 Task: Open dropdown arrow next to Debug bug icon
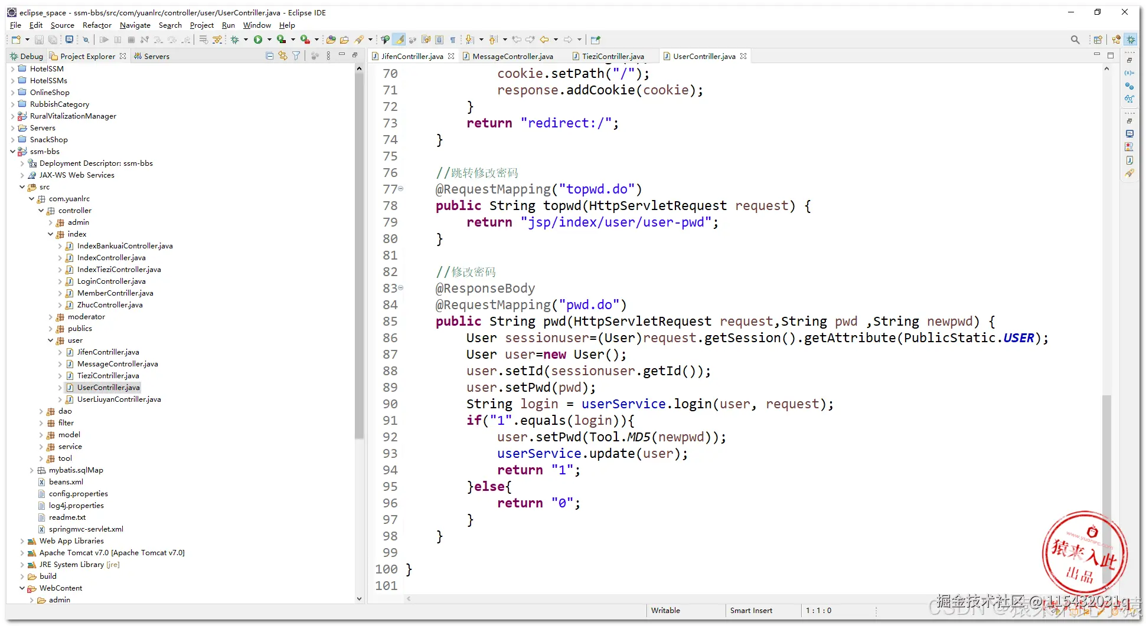click(x=246, y=40)
